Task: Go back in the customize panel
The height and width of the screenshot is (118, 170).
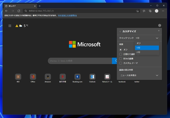Action: point(120,32)
